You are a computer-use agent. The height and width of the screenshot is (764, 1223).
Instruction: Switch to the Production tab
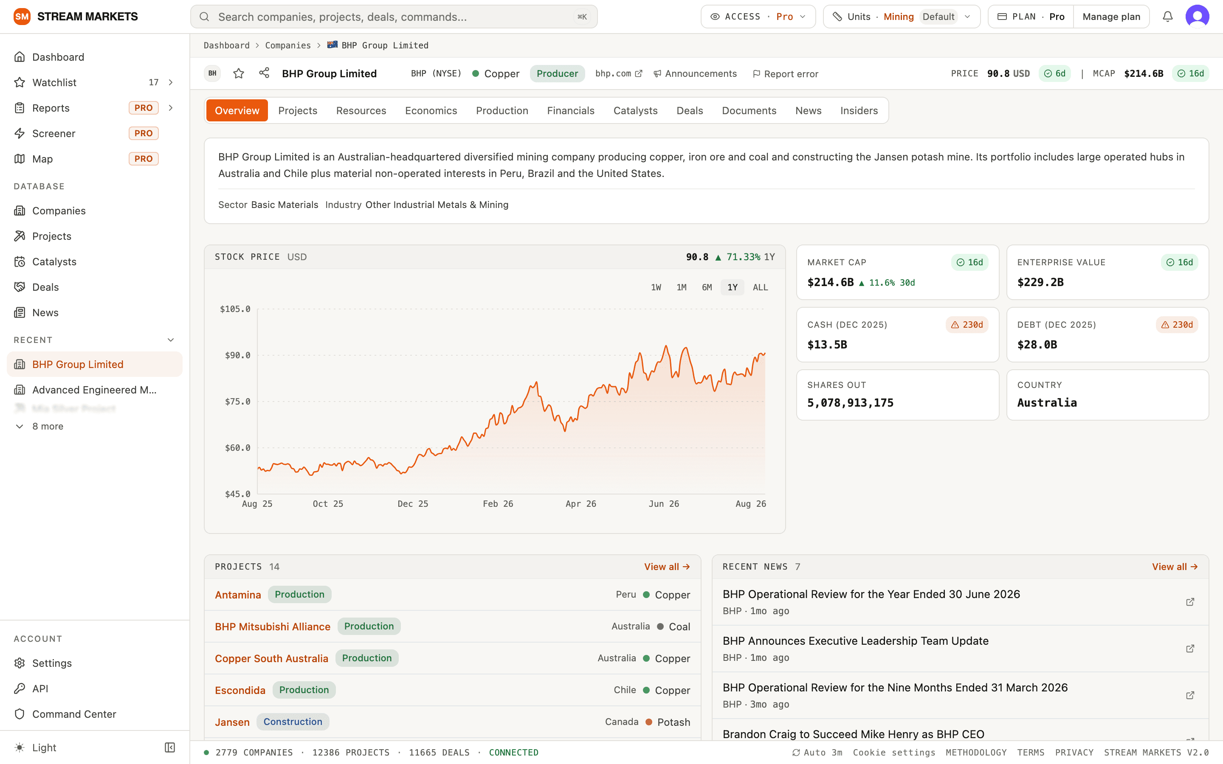point(502,111)
